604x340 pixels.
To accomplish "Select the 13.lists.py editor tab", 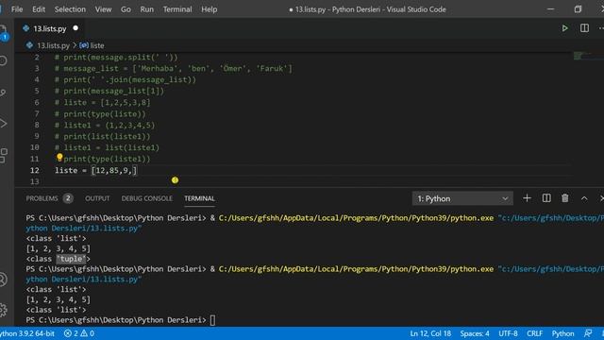I will pyautogui.click(x=50, y=28).
